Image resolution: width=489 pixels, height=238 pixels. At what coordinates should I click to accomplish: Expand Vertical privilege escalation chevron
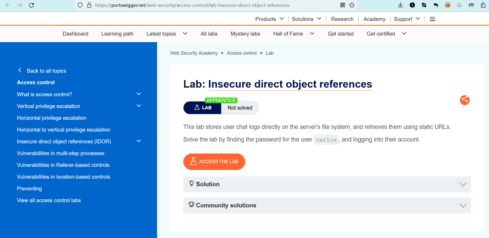coord(139,106)
